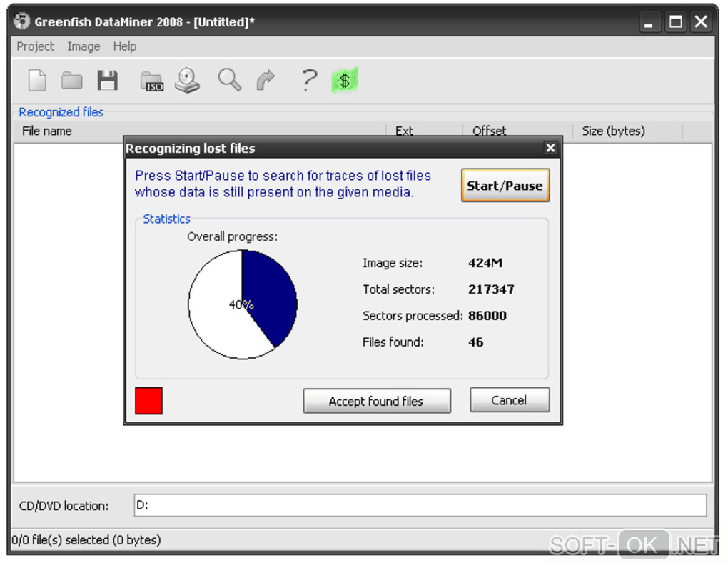Click the green dollar sign donate icon
728x563 pixels.
[345, 81]
